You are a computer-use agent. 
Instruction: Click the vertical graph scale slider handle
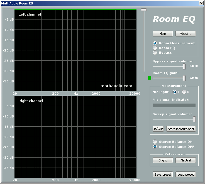tap(144, 10)
